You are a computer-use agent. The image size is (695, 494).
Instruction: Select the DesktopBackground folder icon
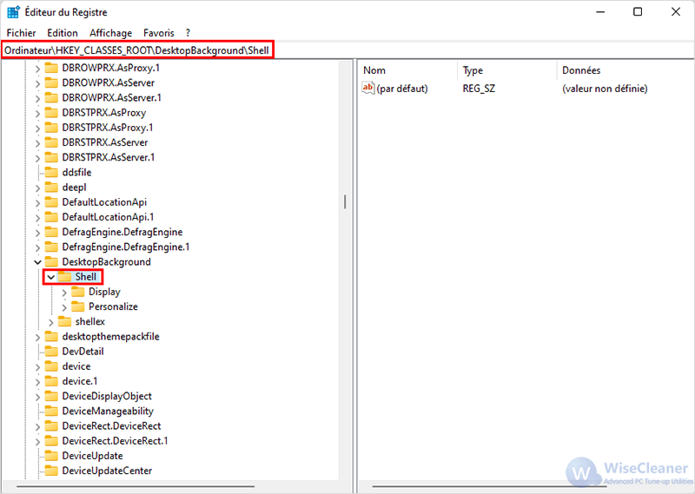pos(51,262)
